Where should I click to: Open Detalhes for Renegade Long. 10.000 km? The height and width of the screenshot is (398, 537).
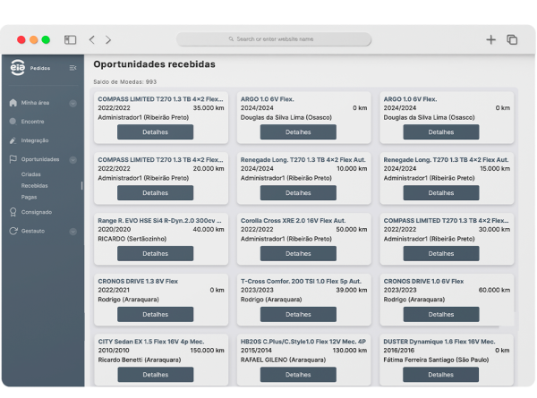tap(298, 192)
